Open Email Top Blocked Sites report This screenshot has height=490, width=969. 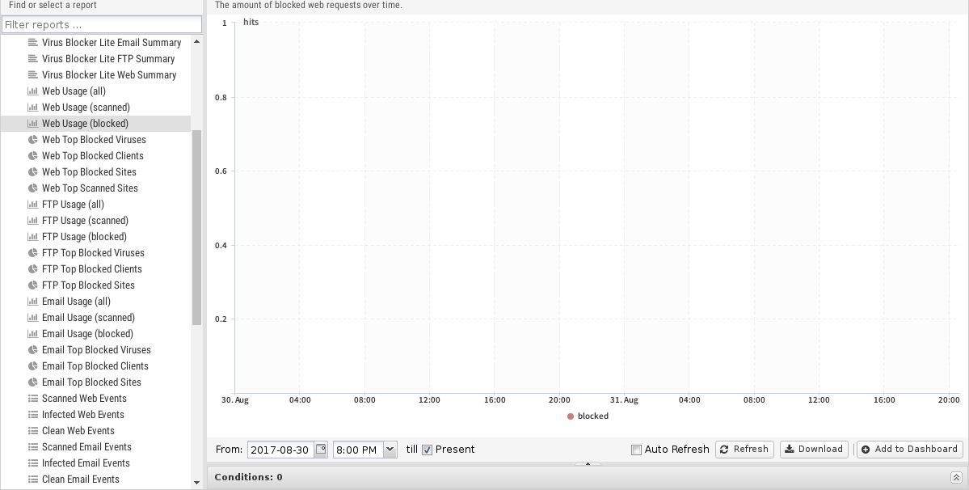point(96,382)
